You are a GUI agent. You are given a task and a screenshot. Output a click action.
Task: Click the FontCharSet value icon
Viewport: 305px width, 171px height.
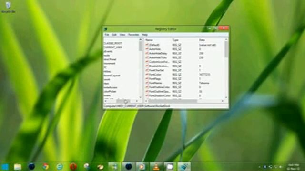point(147,70)
